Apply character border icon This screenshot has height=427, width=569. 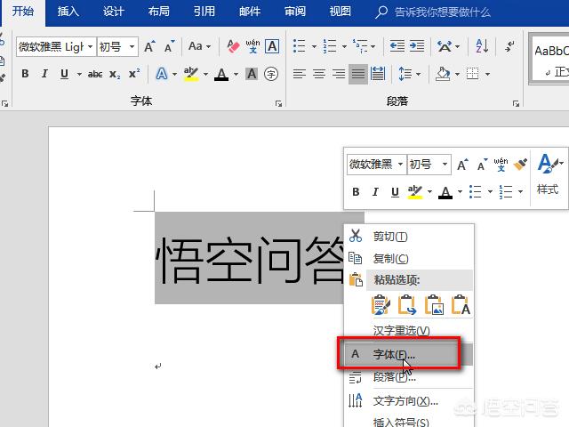tap(272, 46)
